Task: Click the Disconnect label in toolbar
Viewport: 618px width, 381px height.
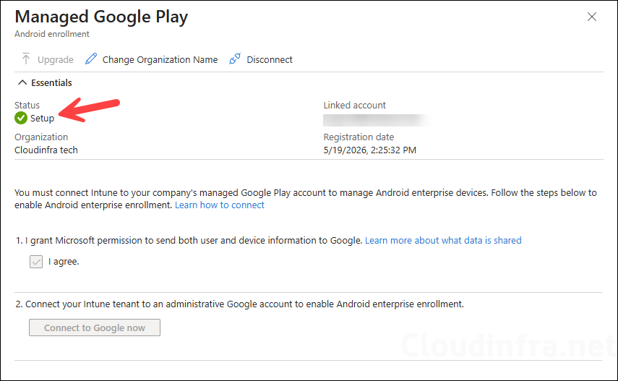Action: [270, 59]
